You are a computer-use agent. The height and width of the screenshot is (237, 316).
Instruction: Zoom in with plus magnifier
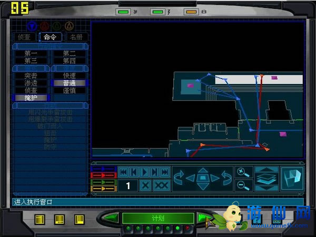point(244,173)
